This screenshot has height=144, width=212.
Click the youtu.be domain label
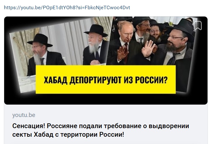(x=24, y=115)
